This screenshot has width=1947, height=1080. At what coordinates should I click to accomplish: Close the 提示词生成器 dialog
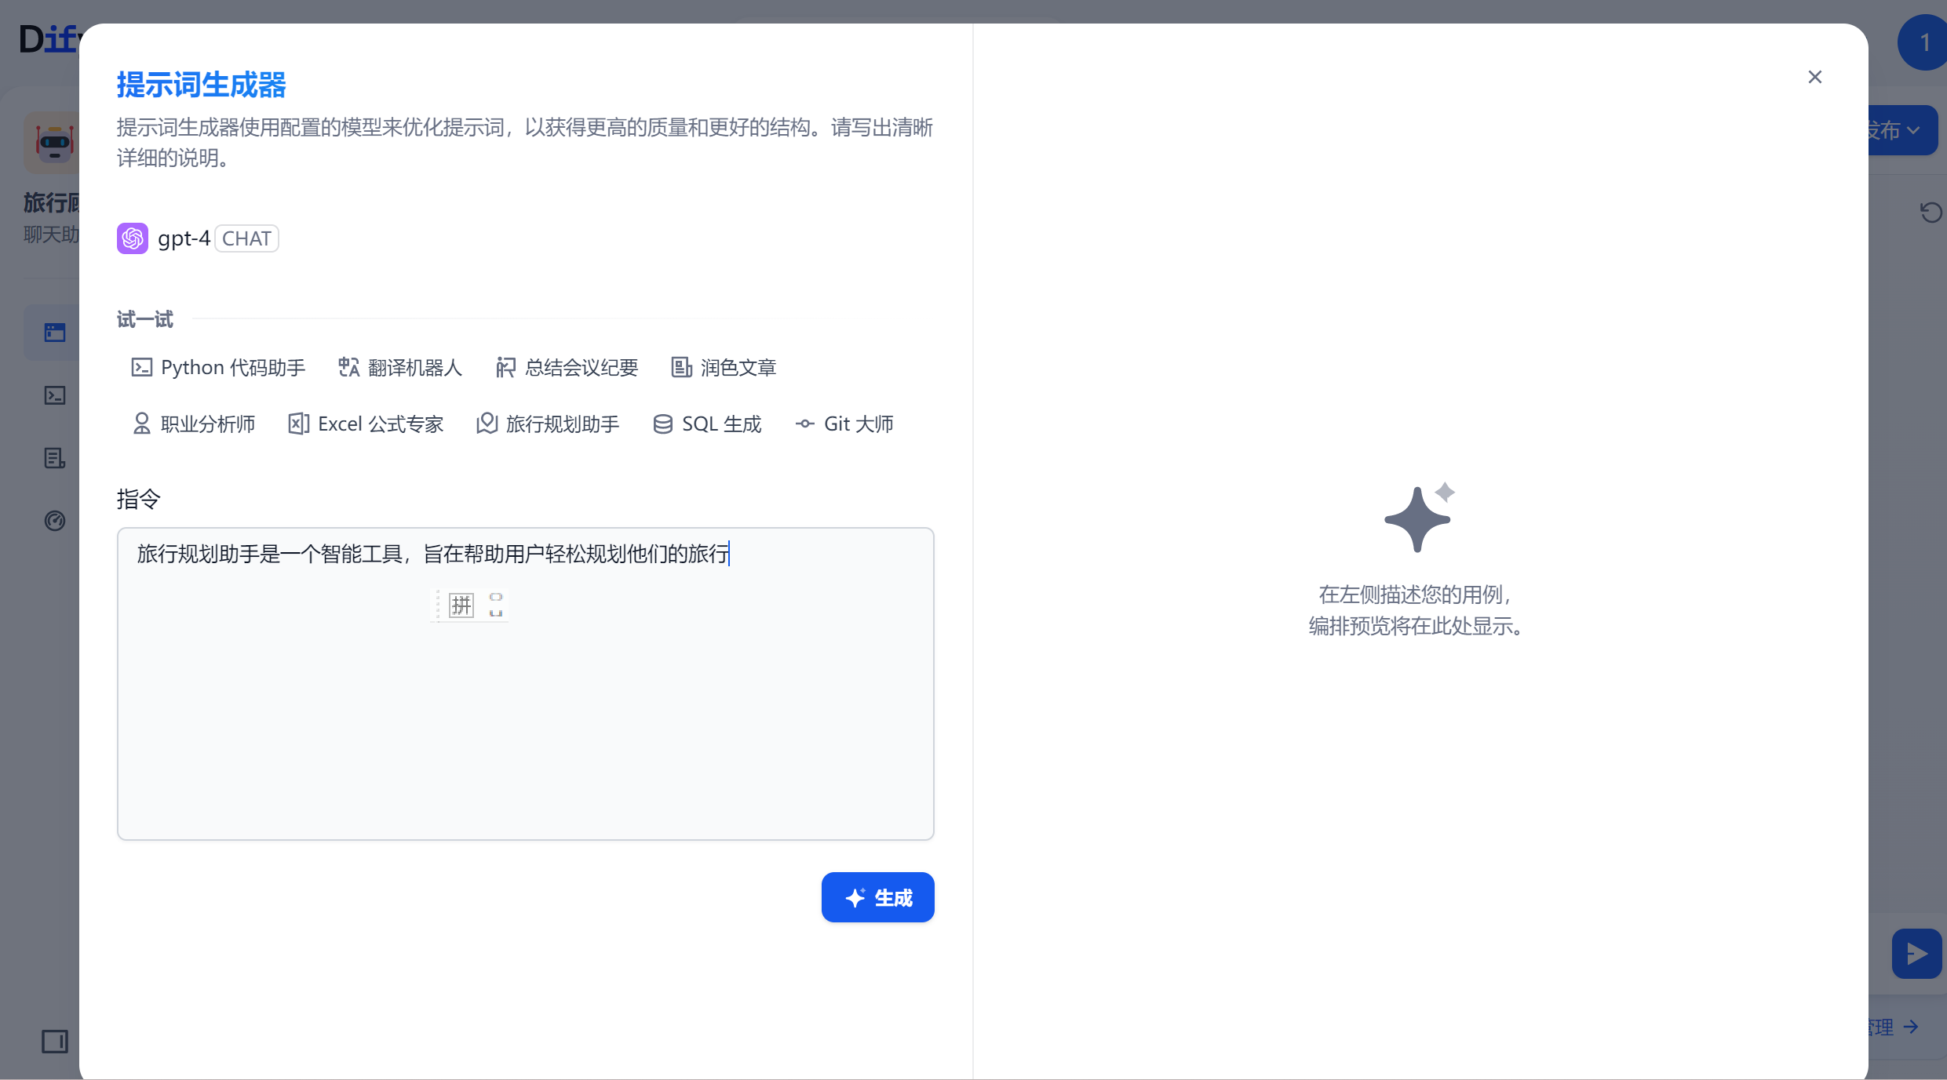pos(1814,77)
